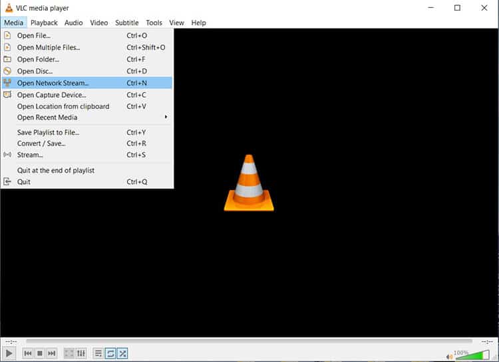
Task: Select Stream... menu entry
Action: pos(87,155)
